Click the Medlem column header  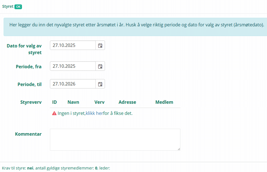click(164, 102)
